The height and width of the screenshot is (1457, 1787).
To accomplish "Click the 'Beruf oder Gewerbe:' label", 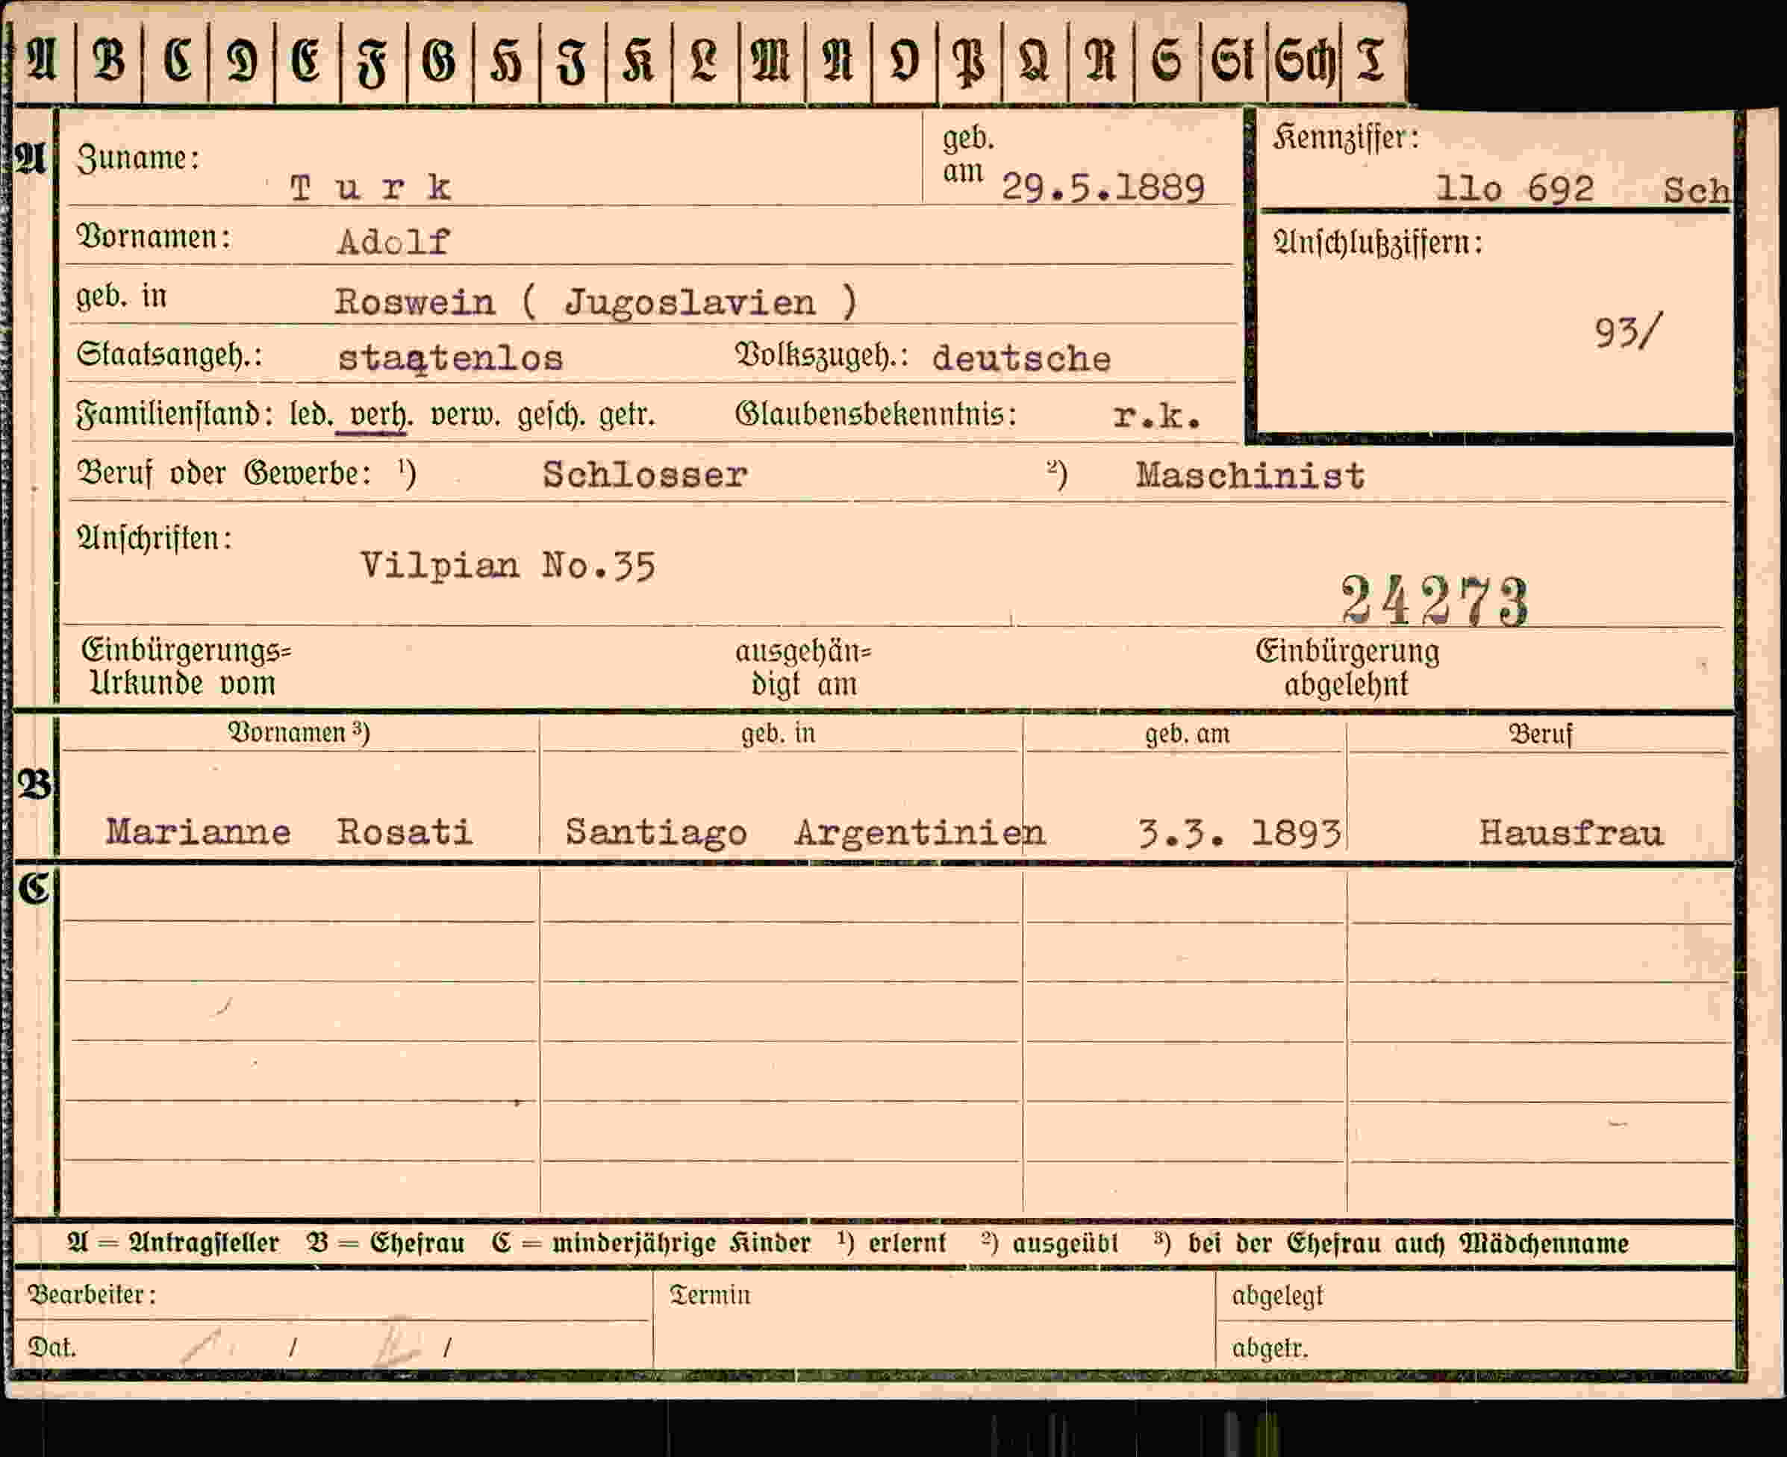I will (224, 473).
